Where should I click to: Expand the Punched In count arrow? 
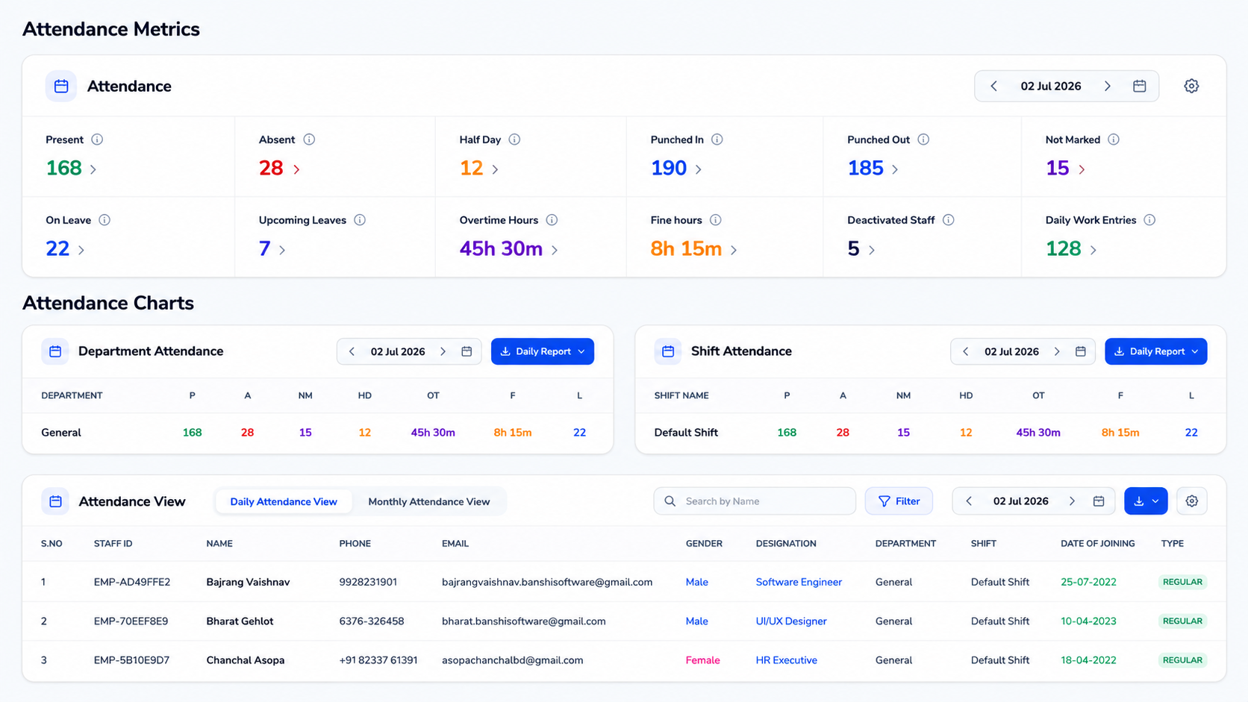(x=698, y=169)
